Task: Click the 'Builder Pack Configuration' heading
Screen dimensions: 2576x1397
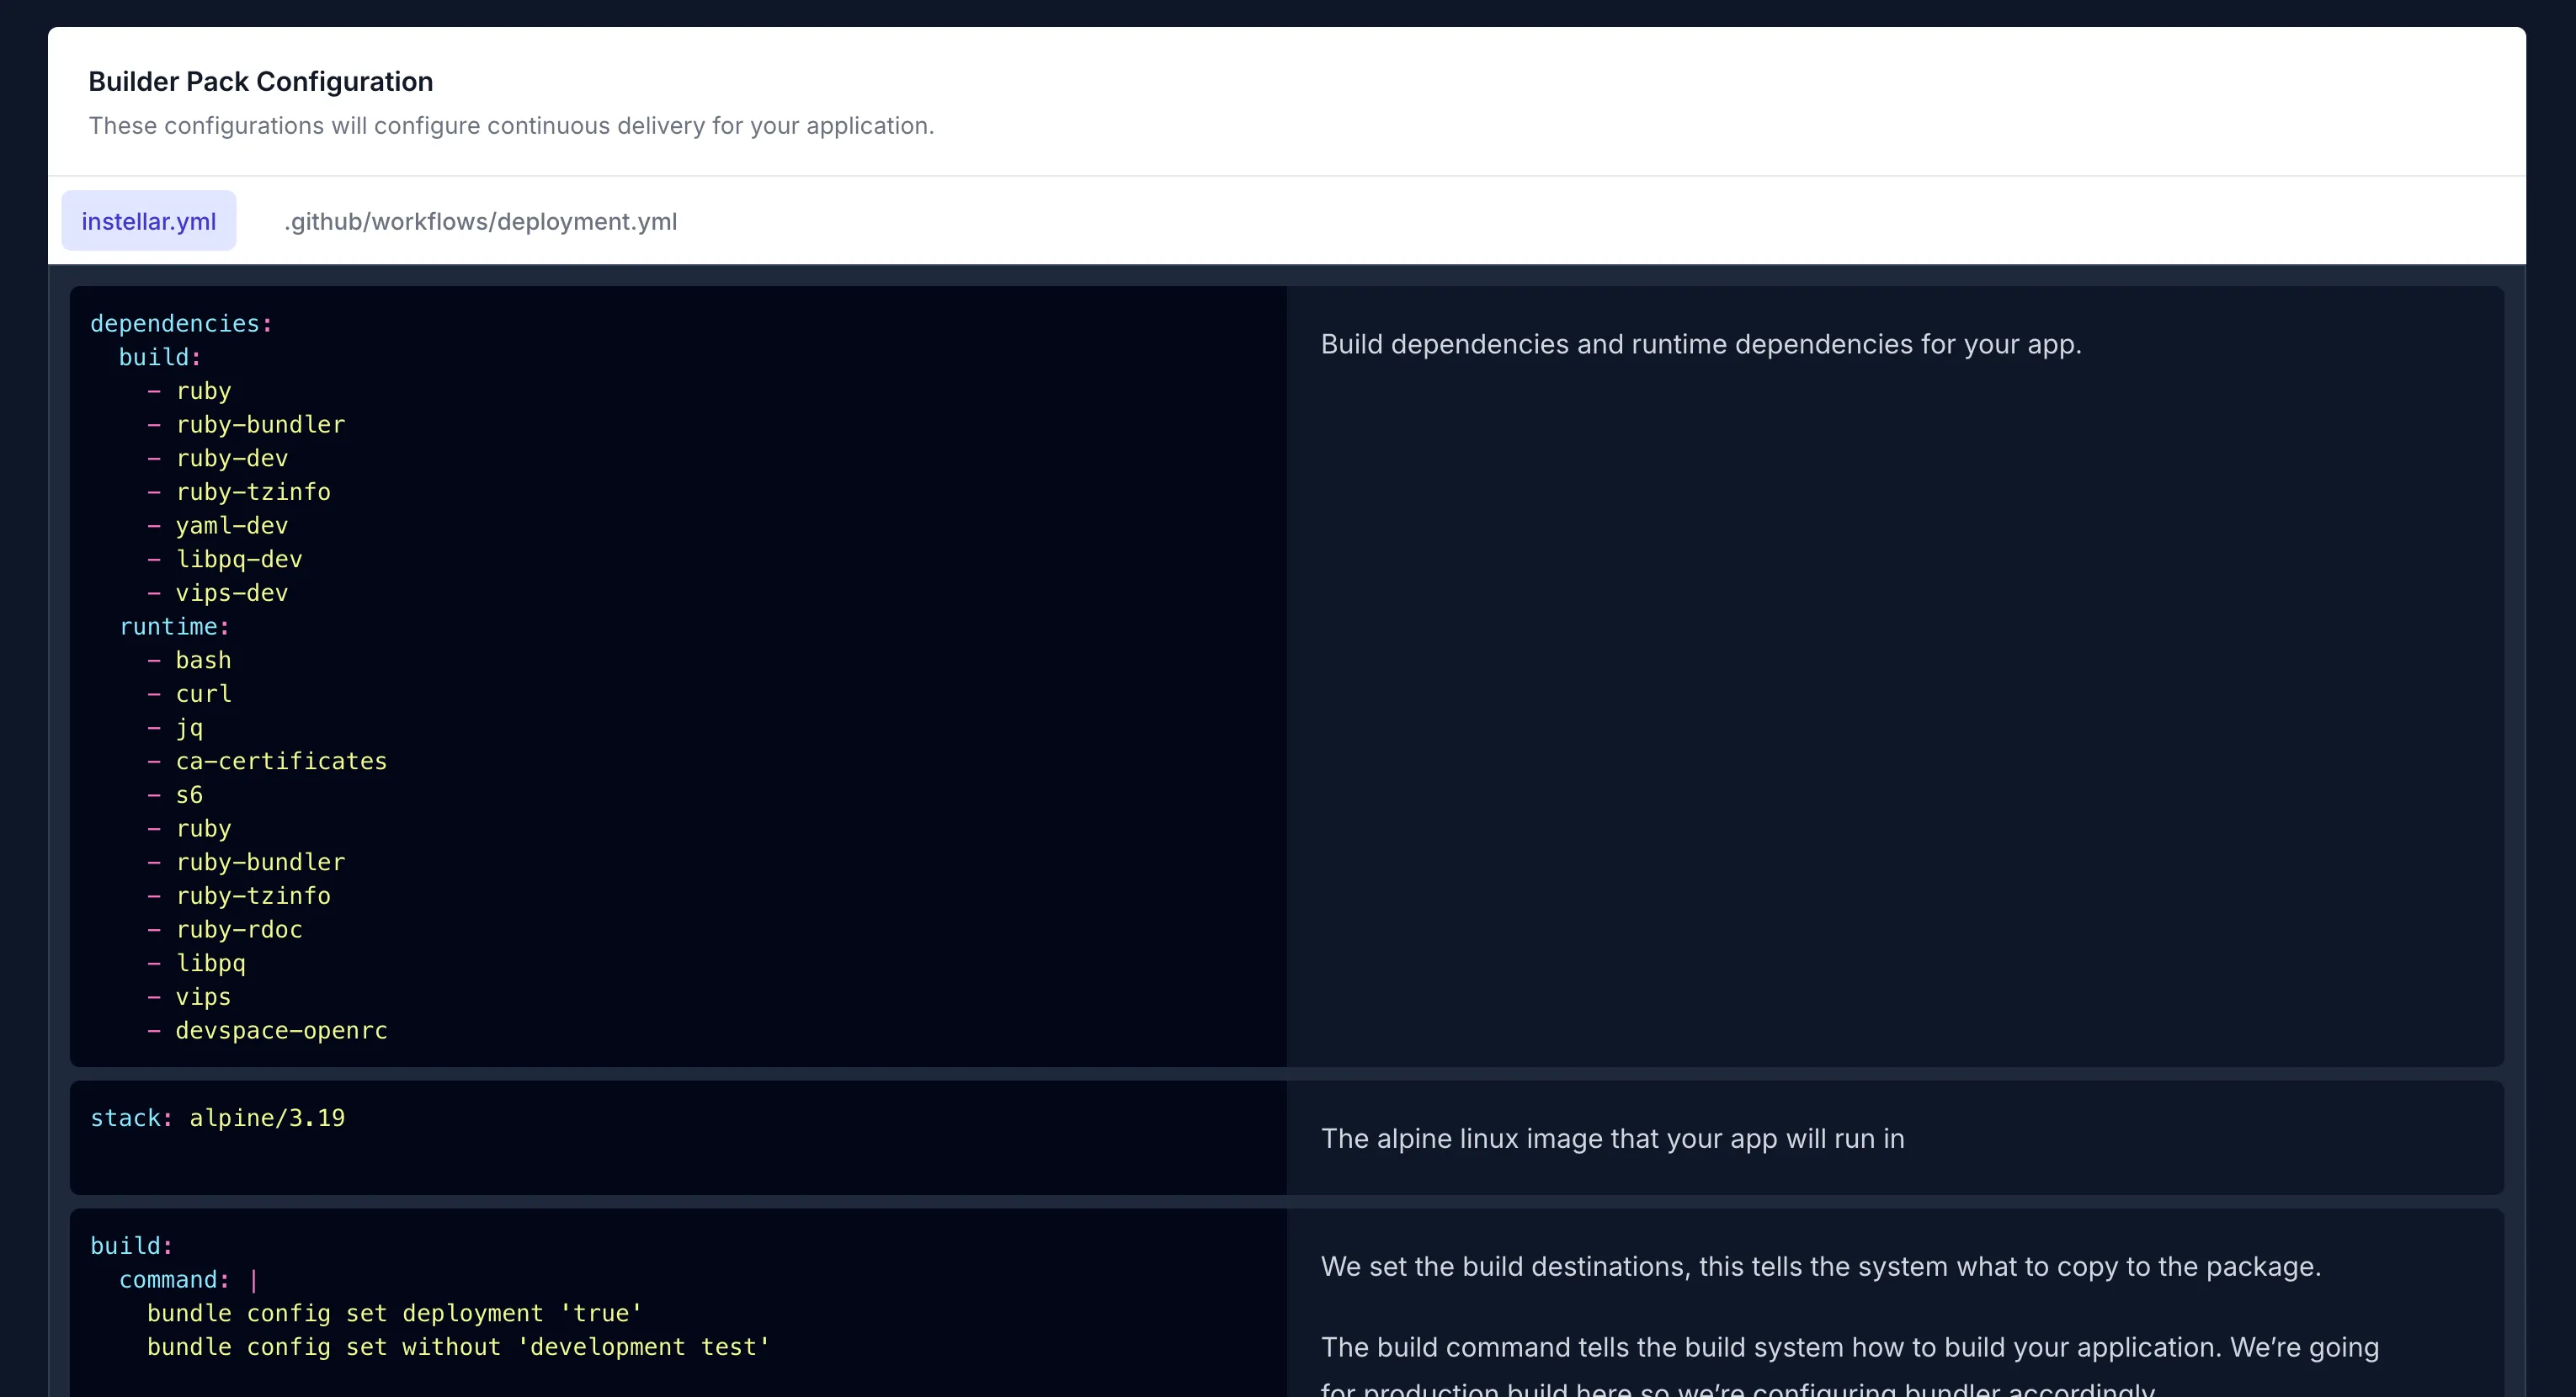Action: [260, 81]
